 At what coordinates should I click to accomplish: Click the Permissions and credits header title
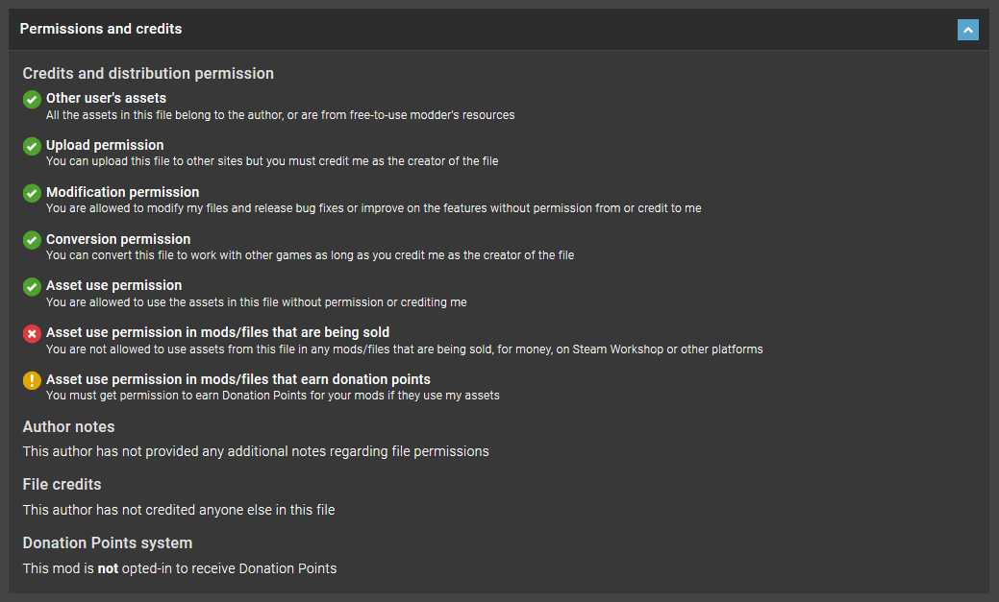[x=101, y=29]
